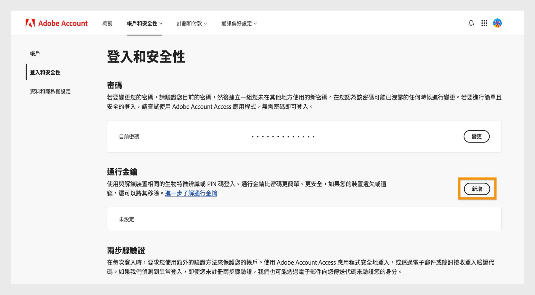Screen dimensions: 535x295
Task: Click the 變更 password button
Action: pyautogui.click(x=476, y=137)
